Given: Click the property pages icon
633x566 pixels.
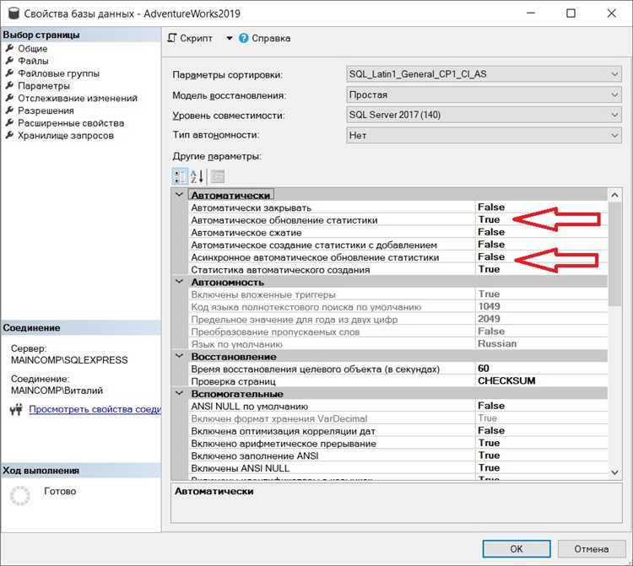Looking at the screenshot, I should coord(218,176).
